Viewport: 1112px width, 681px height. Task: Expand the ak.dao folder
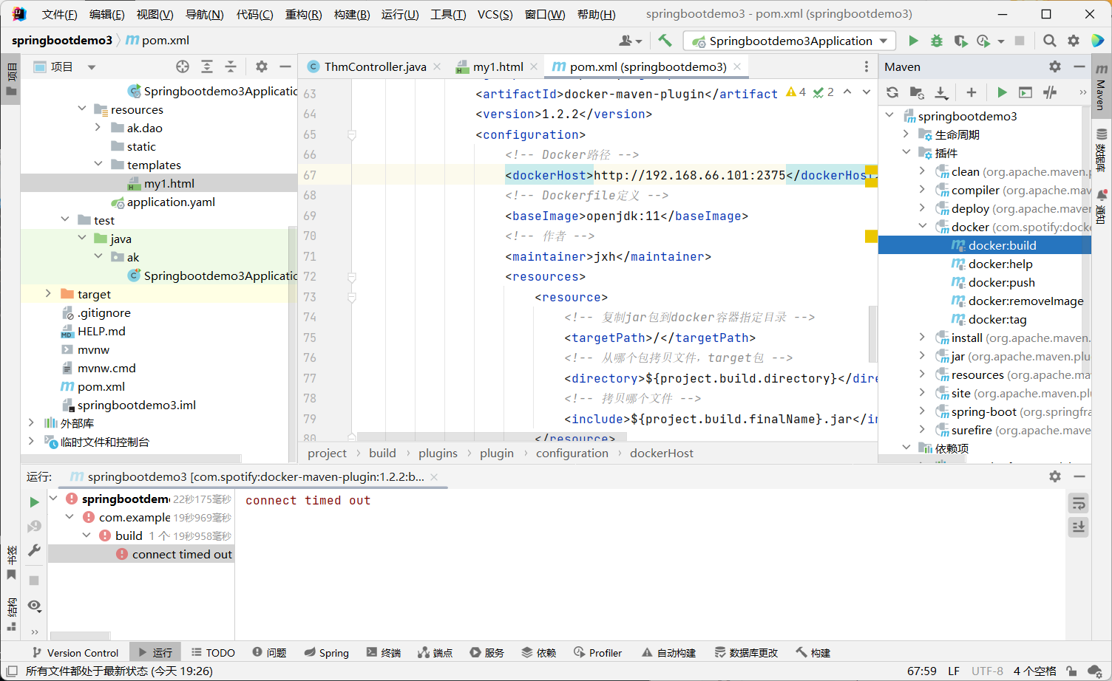(98, 127)
